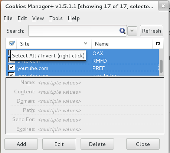The width and height of the screenshot is (170, 153).
Task: Open the Help menu
Action: pyautogui.click(x=74, y=19)
